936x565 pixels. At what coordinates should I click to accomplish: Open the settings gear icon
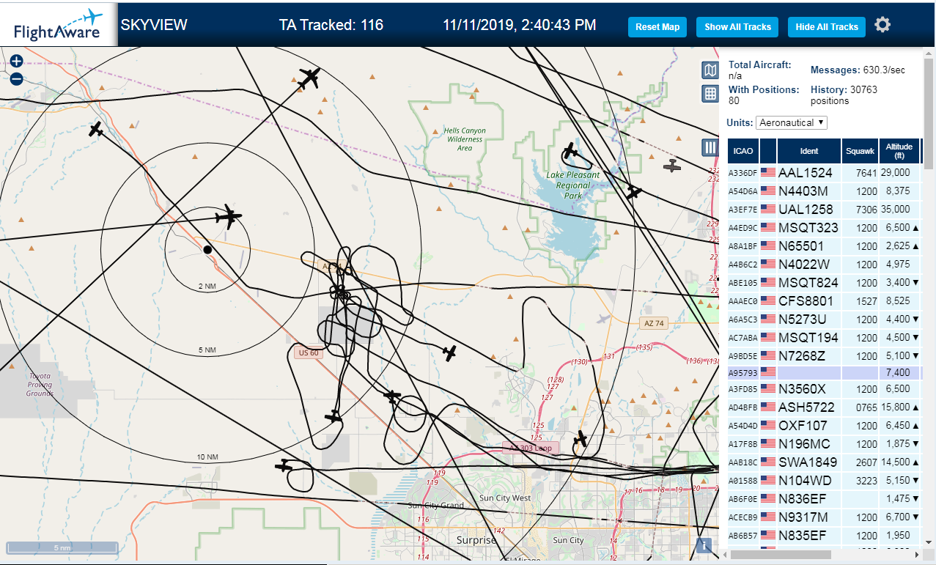pos(882,25)
